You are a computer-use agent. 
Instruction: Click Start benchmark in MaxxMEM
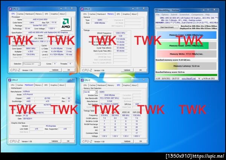tap(167, 27)
